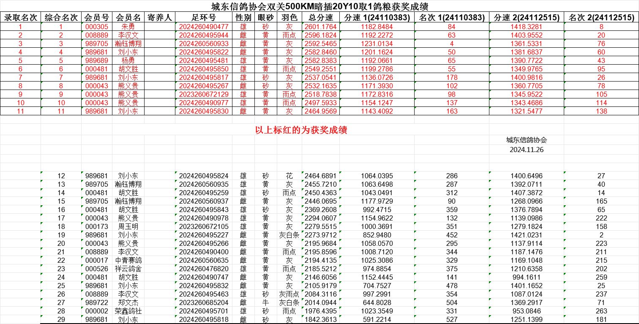Select member name 祥云鸽舍
639x324 pixels.
(128, 269)
